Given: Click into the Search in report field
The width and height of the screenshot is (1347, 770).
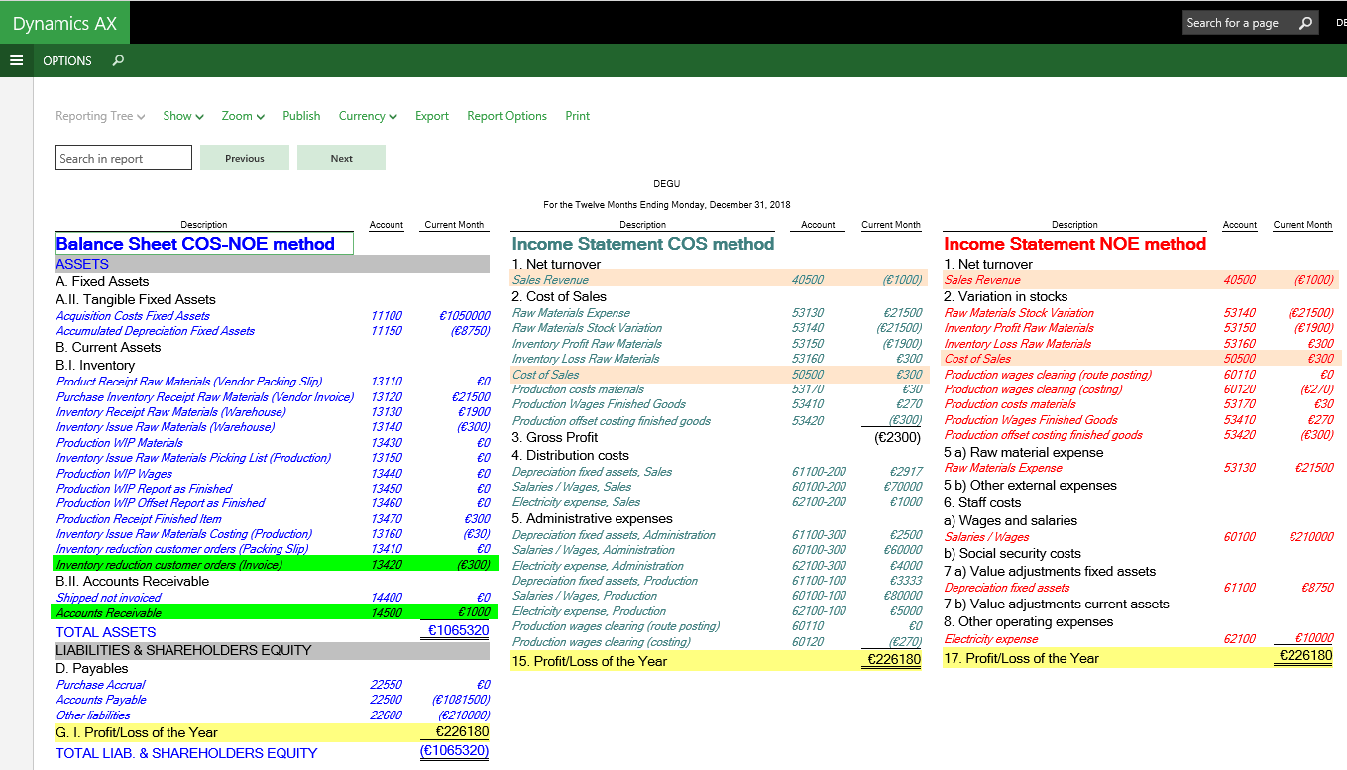Looking at the screenshot, I should pos(123,158).
